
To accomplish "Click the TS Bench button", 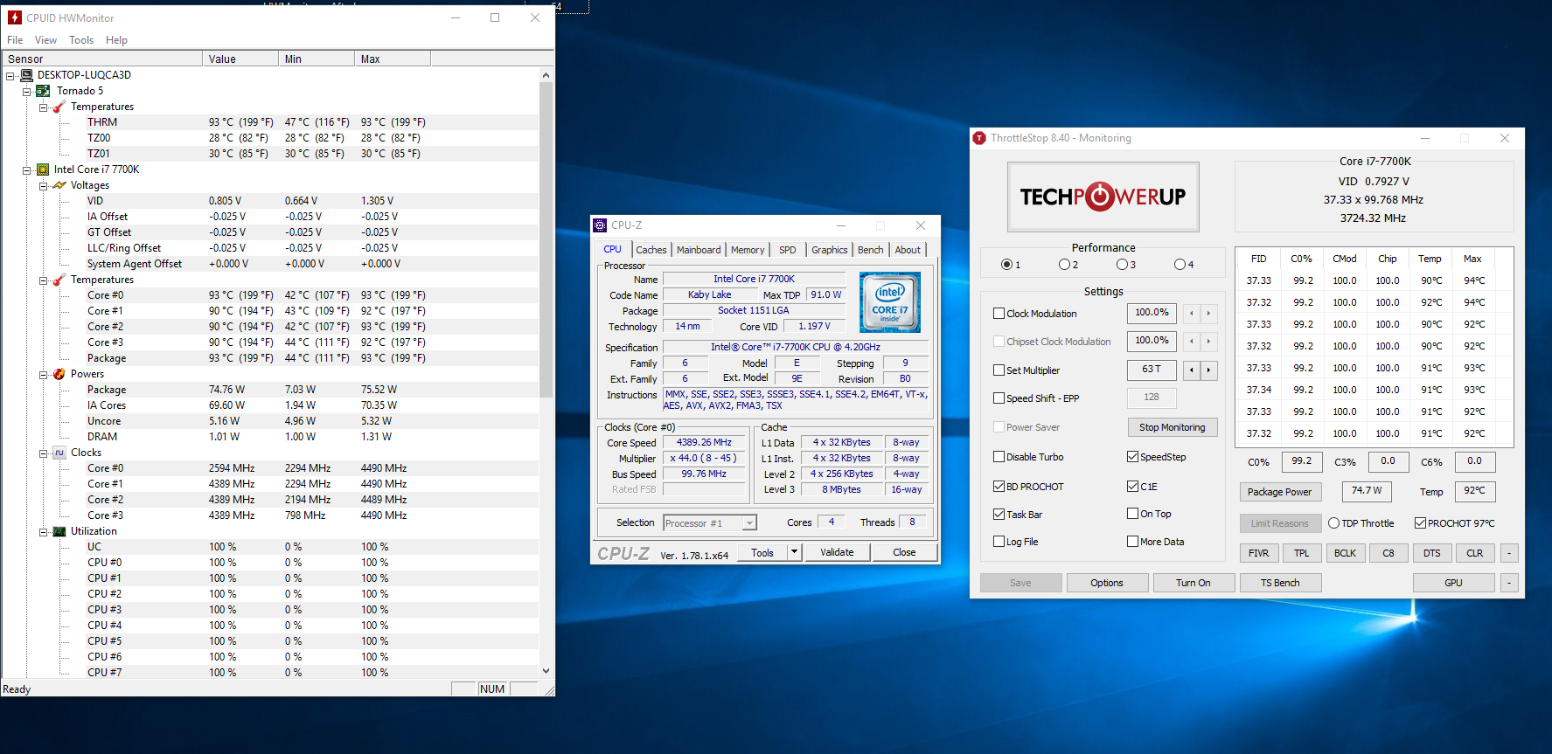I will [1279, 583].
